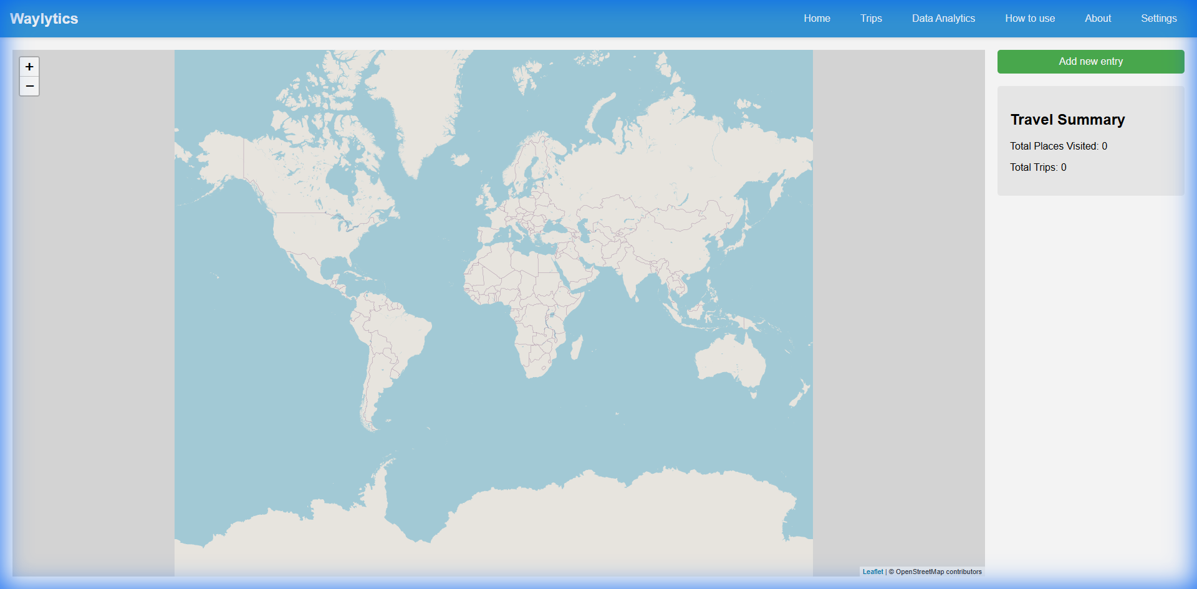1197x589 pixels.
Task: Click the Waylytics logo
Action: [x=44, y=19]
